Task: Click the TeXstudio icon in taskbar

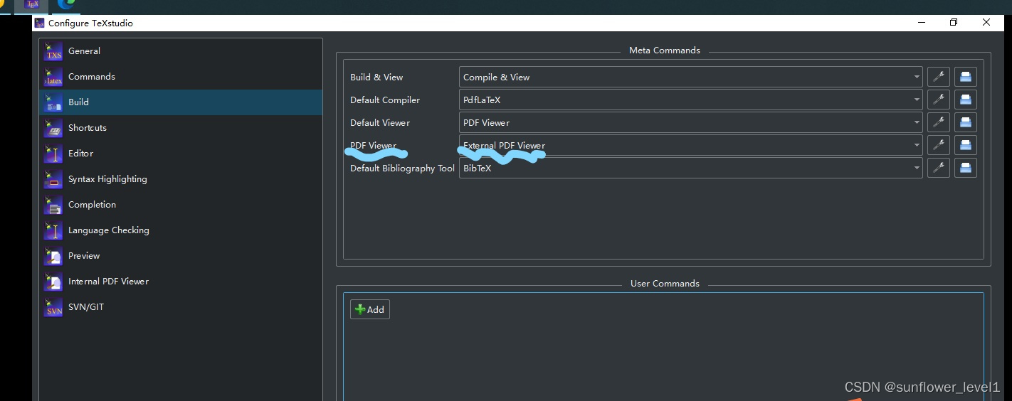Action: (32, 5)
